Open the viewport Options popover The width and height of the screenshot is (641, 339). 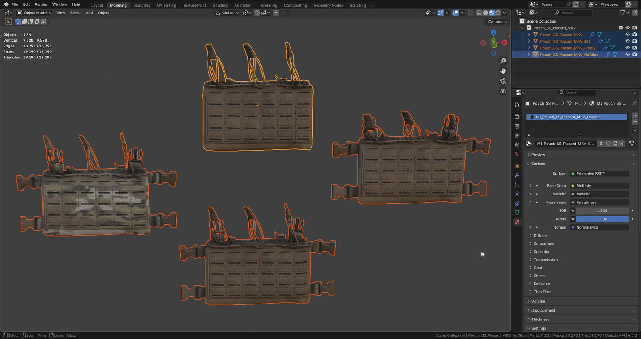pyautogui.click(x=497, y=22)
